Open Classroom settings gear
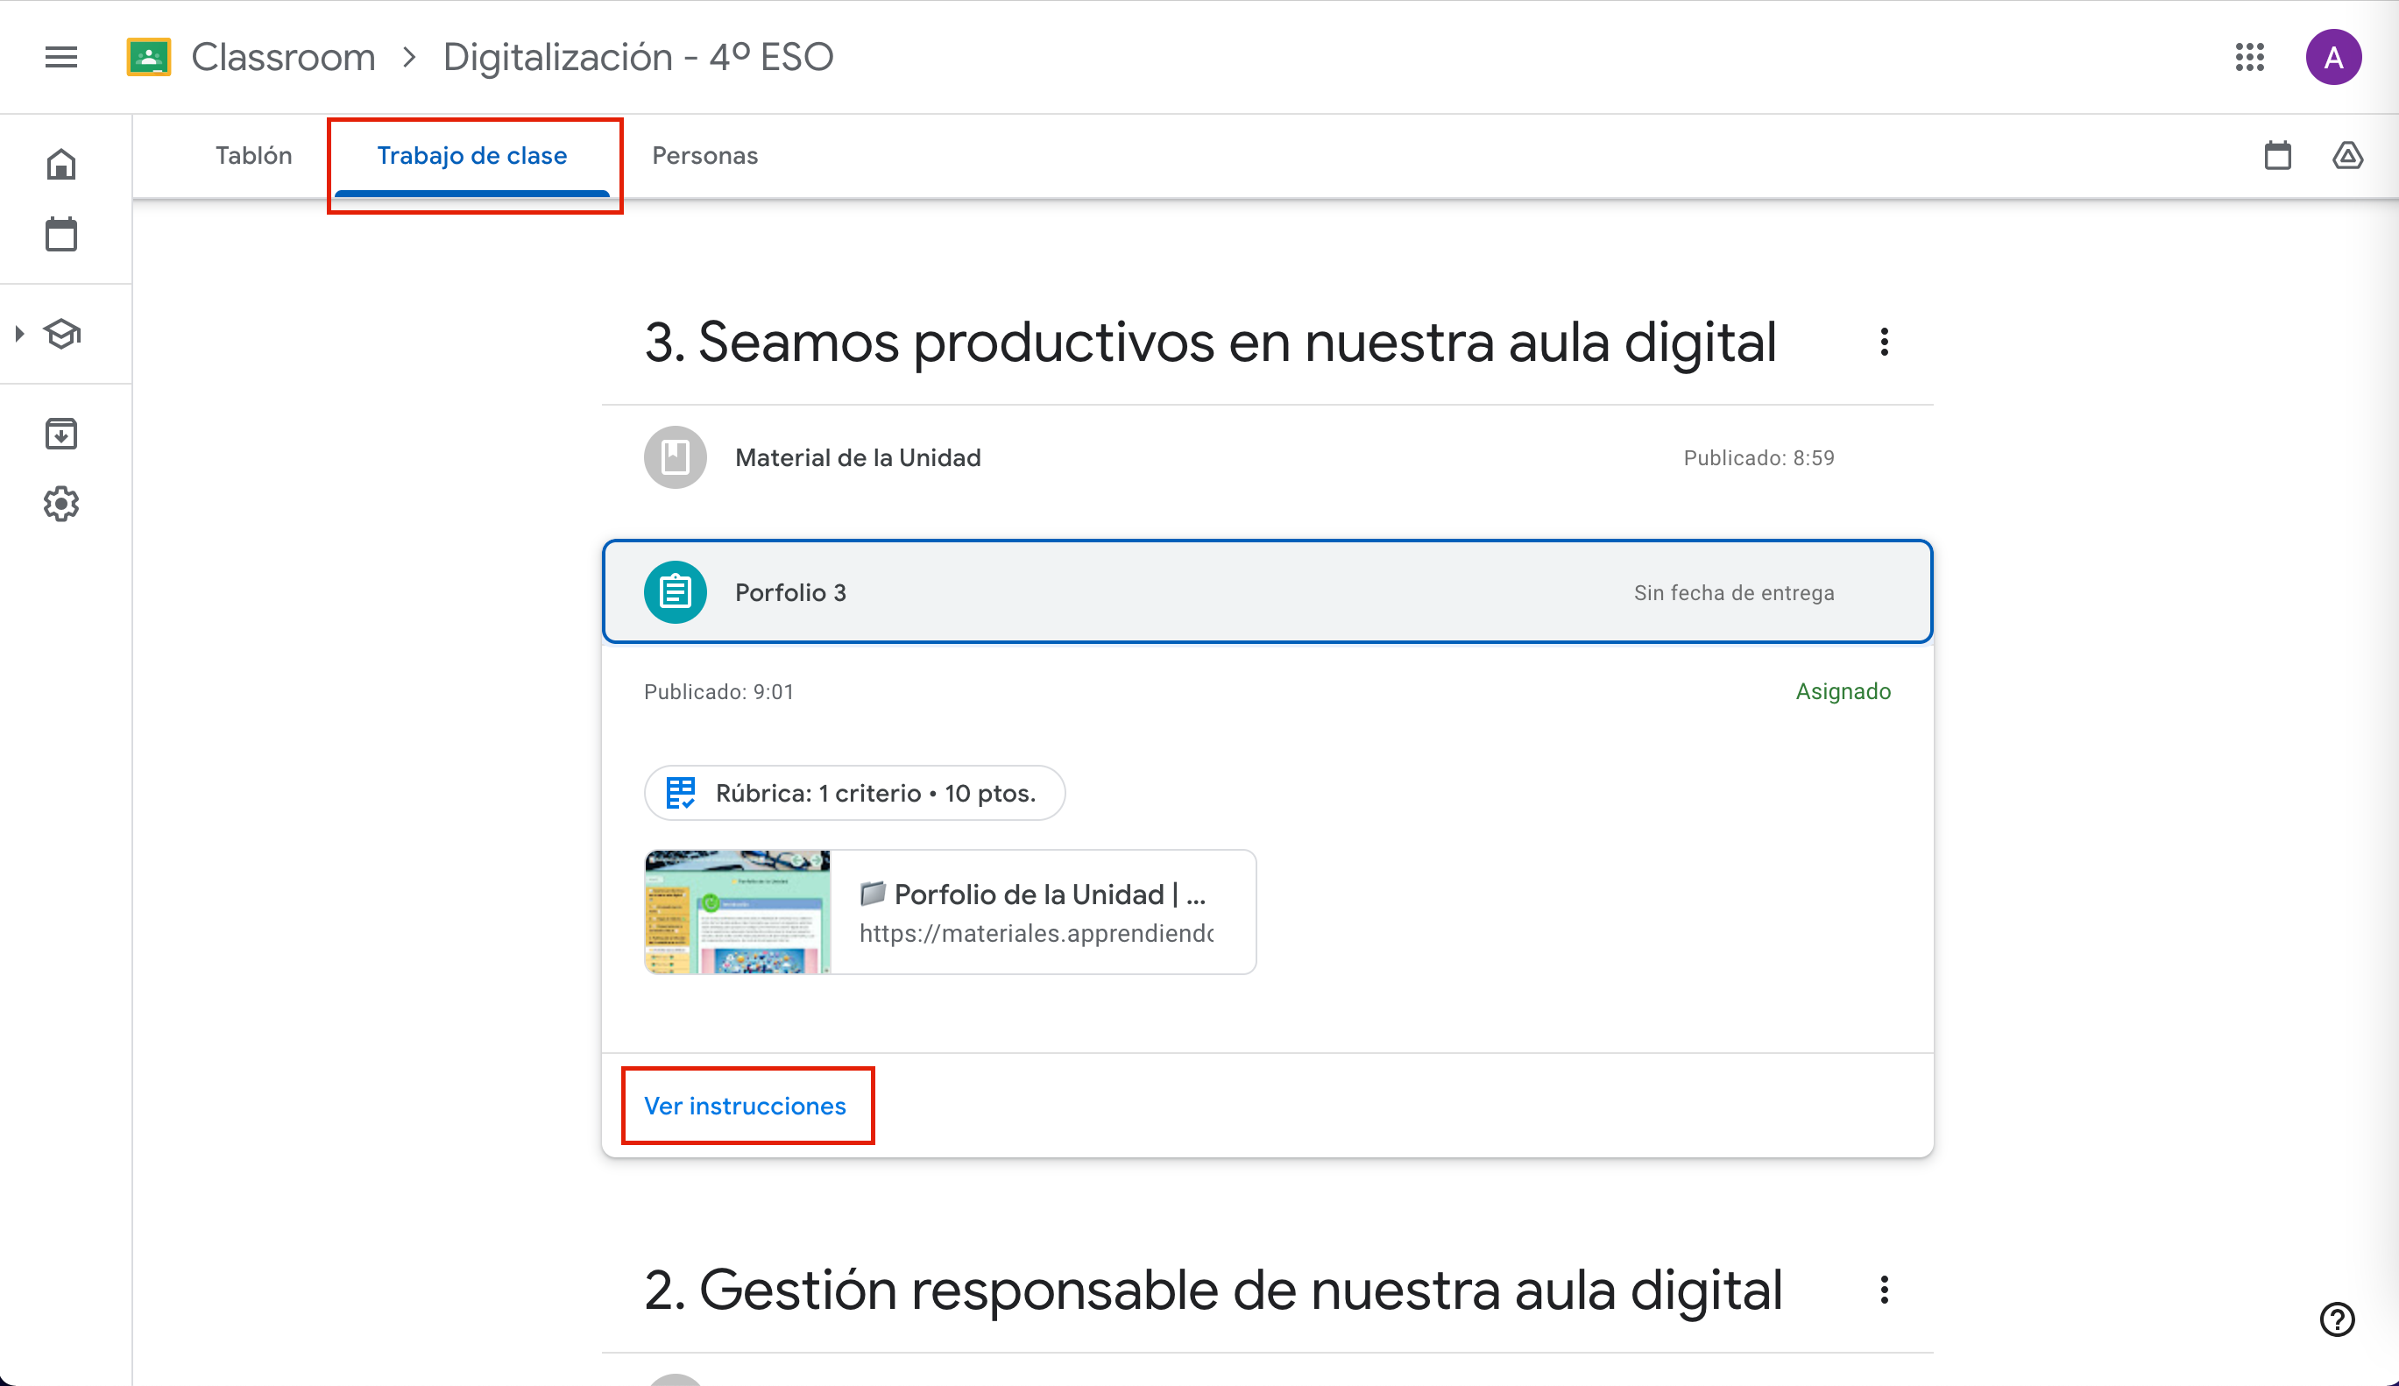The image size is (2399, 1386). tap(60, 505)
